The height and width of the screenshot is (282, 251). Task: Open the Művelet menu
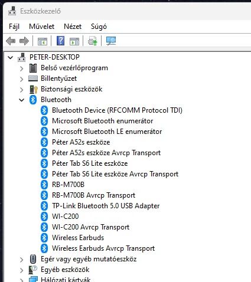click(x=41, y=27)
